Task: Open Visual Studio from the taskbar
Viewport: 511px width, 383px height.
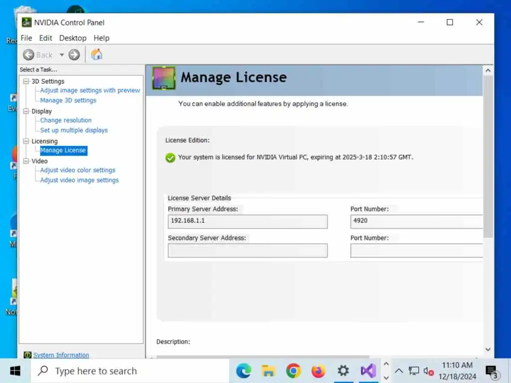Action: click(368, 371)
